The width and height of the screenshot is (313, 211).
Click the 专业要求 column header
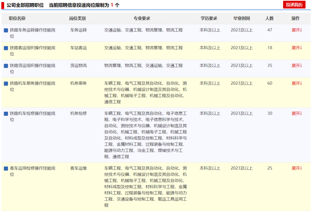[142, 18]
